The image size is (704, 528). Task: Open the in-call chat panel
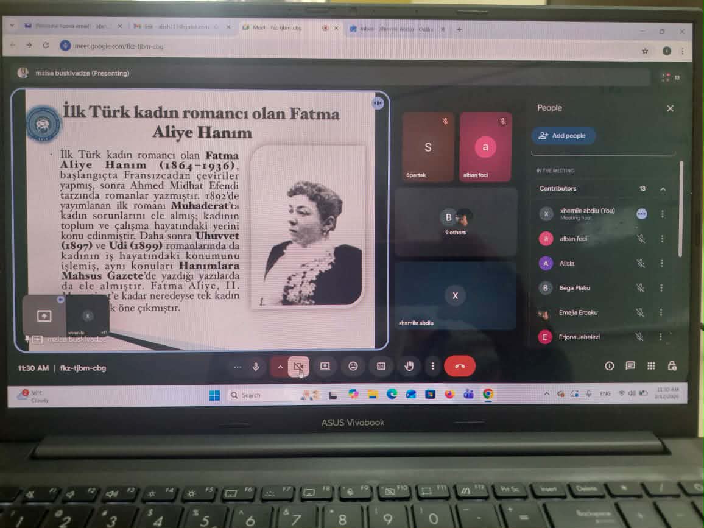coord(630,366)
